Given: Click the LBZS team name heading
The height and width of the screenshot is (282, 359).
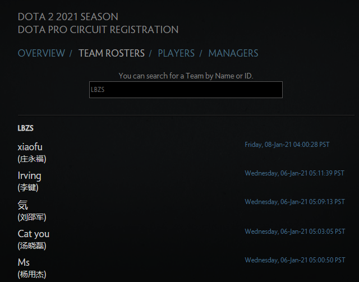Looking at the screenshot, I should [26, 128].
